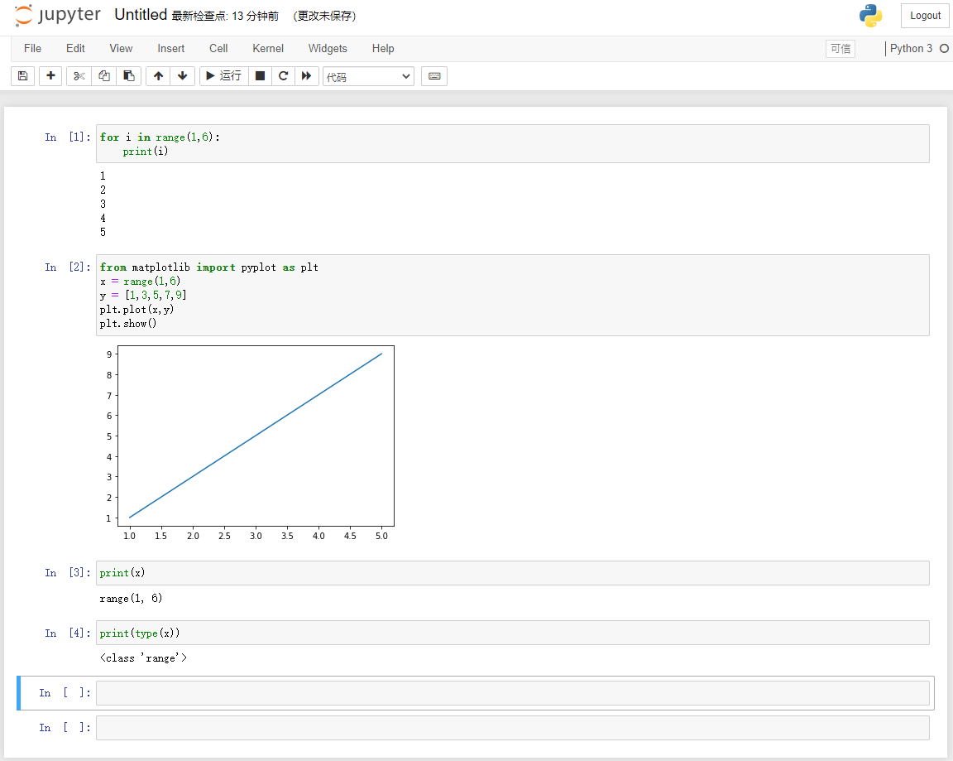This screenshot has width=953, height=761.
Task: Insert a new cell with plus icon
Action: (50, 76)
